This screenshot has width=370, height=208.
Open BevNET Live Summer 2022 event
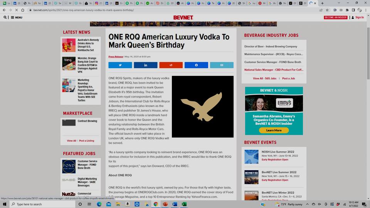(279, 172)
